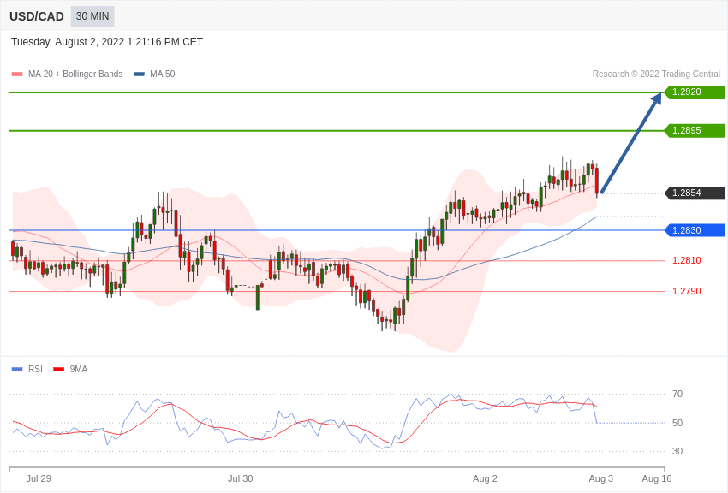Click the chart date and time line

coord(107,42)
